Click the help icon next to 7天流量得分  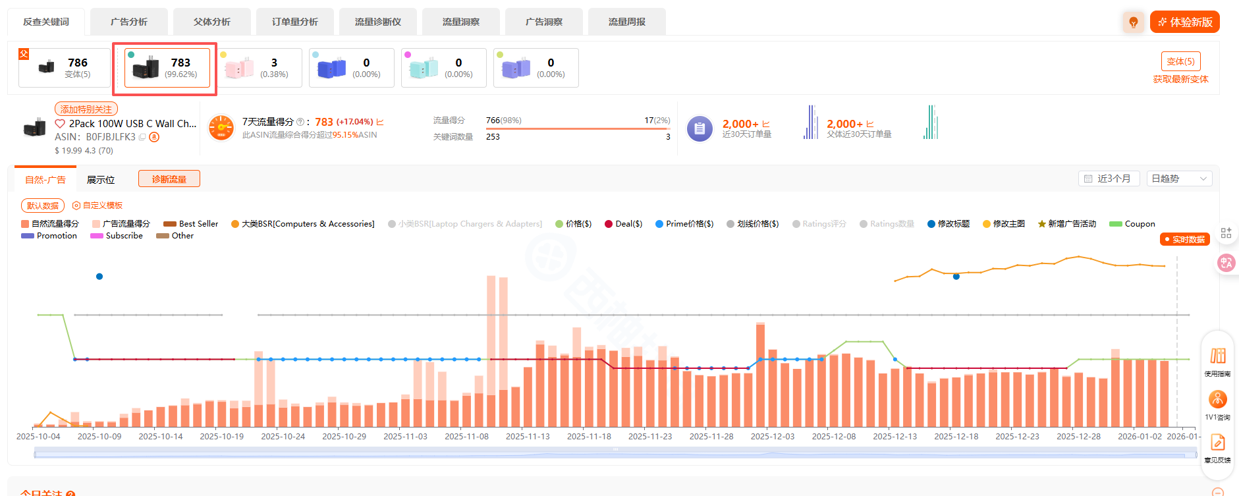300,122
